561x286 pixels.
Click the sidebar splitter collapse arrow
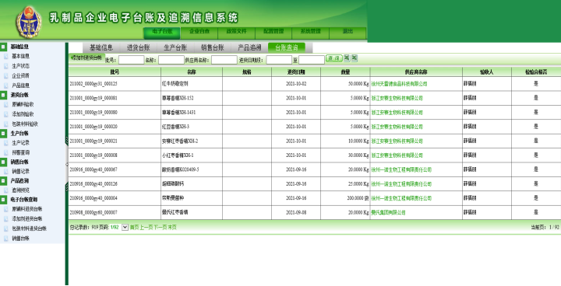pos(67,165)
